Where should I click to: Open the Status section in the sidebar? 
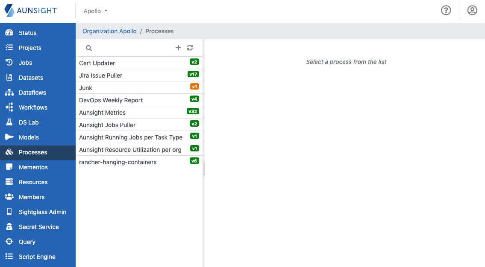click(26, 32)
